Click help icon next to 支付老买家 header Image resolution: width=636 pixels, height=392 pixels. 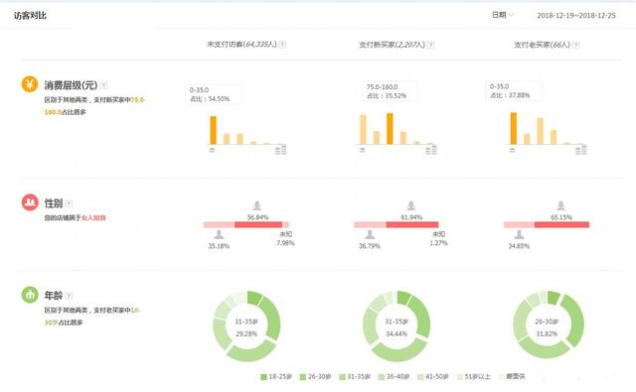point(576,45)
